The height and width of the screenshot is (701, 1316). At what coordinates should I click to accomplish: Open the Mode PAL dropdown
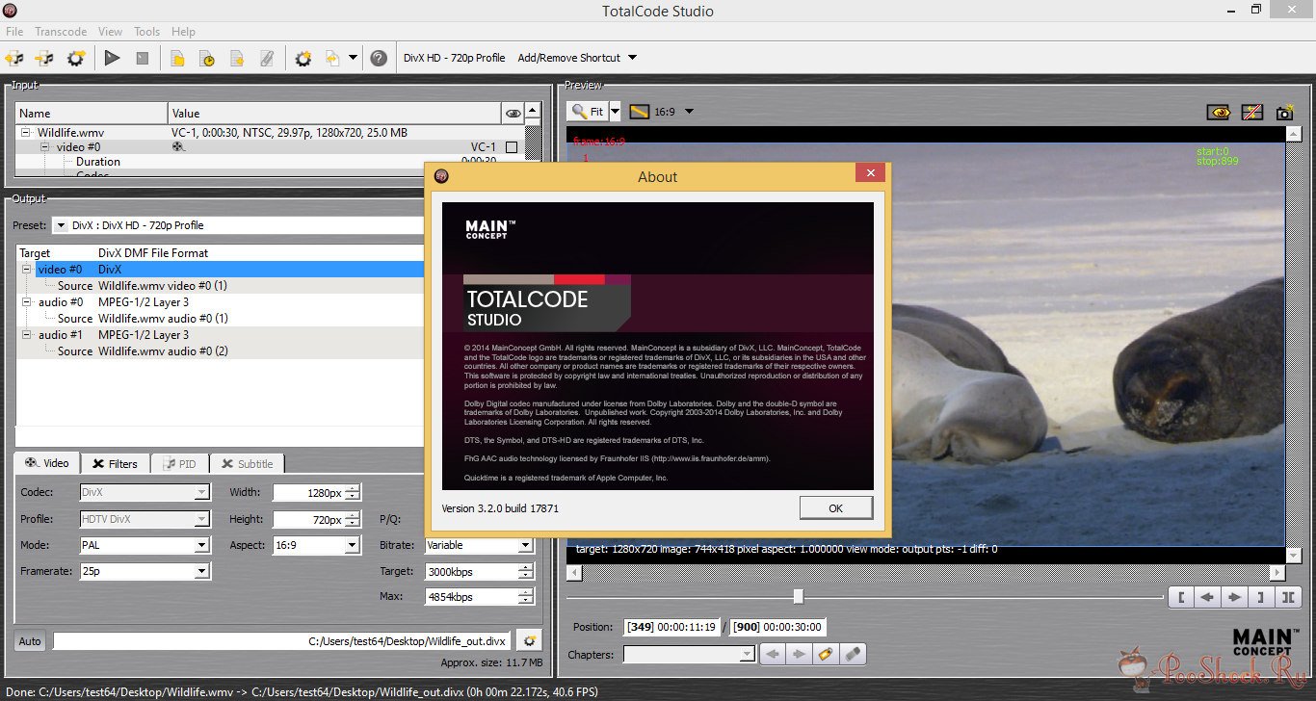(x=201, y=545)
